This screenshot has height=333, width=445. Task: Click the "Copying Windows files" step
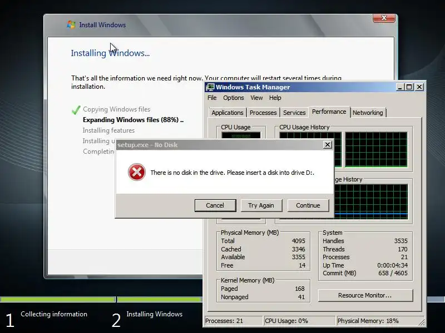tap(117, 109)
